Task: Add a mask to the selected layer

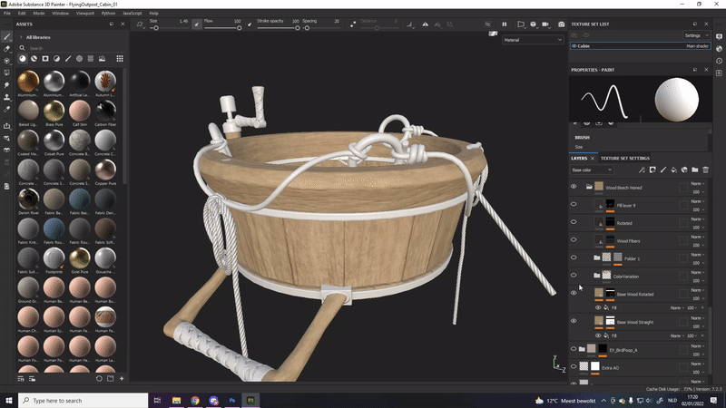Action: pos(652,170)
